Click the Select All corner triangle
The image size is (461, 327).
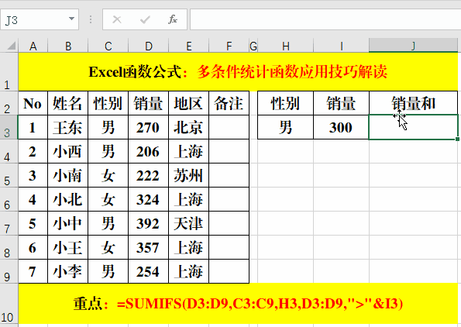11,46
